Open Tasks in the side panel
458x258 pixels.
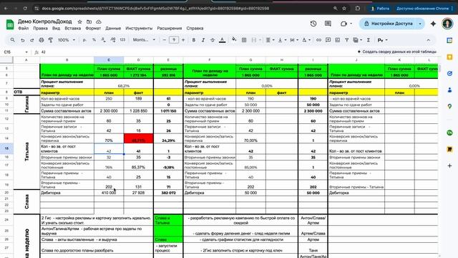click(x=449, y=73)
